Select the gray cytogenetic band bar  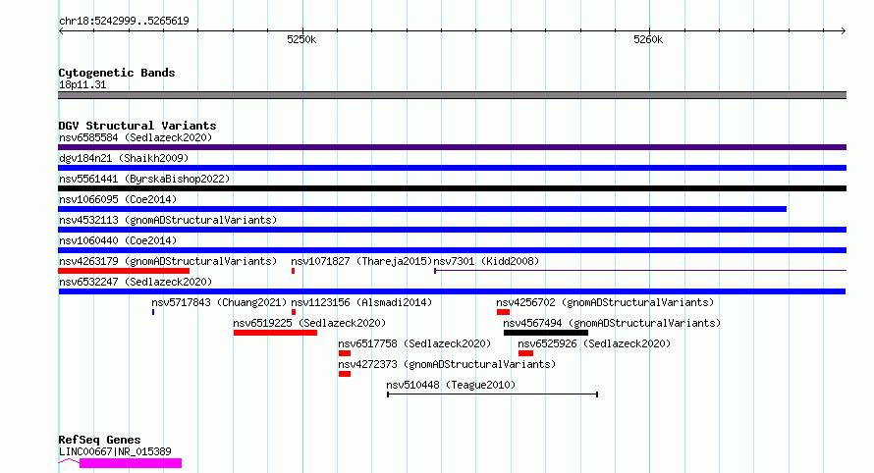pyautogui.click(x=452, y=95)
